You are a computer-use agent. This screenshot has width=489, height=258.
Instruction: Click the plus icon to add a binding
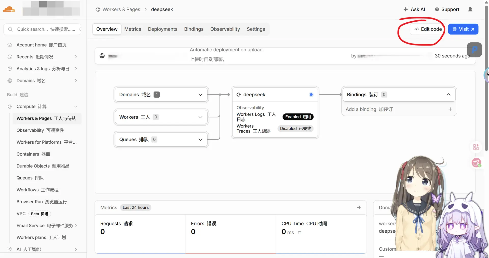point(450,109)
